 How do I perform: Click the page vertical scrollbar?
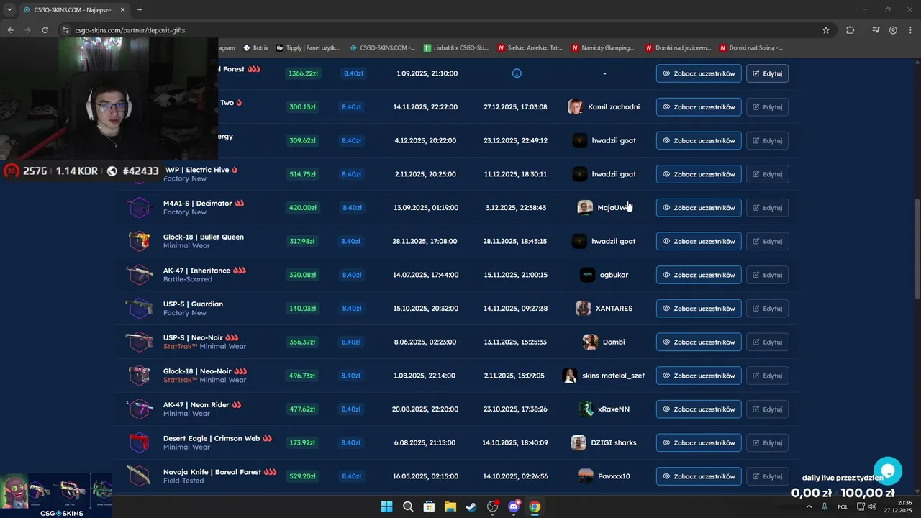coord(917,250)
